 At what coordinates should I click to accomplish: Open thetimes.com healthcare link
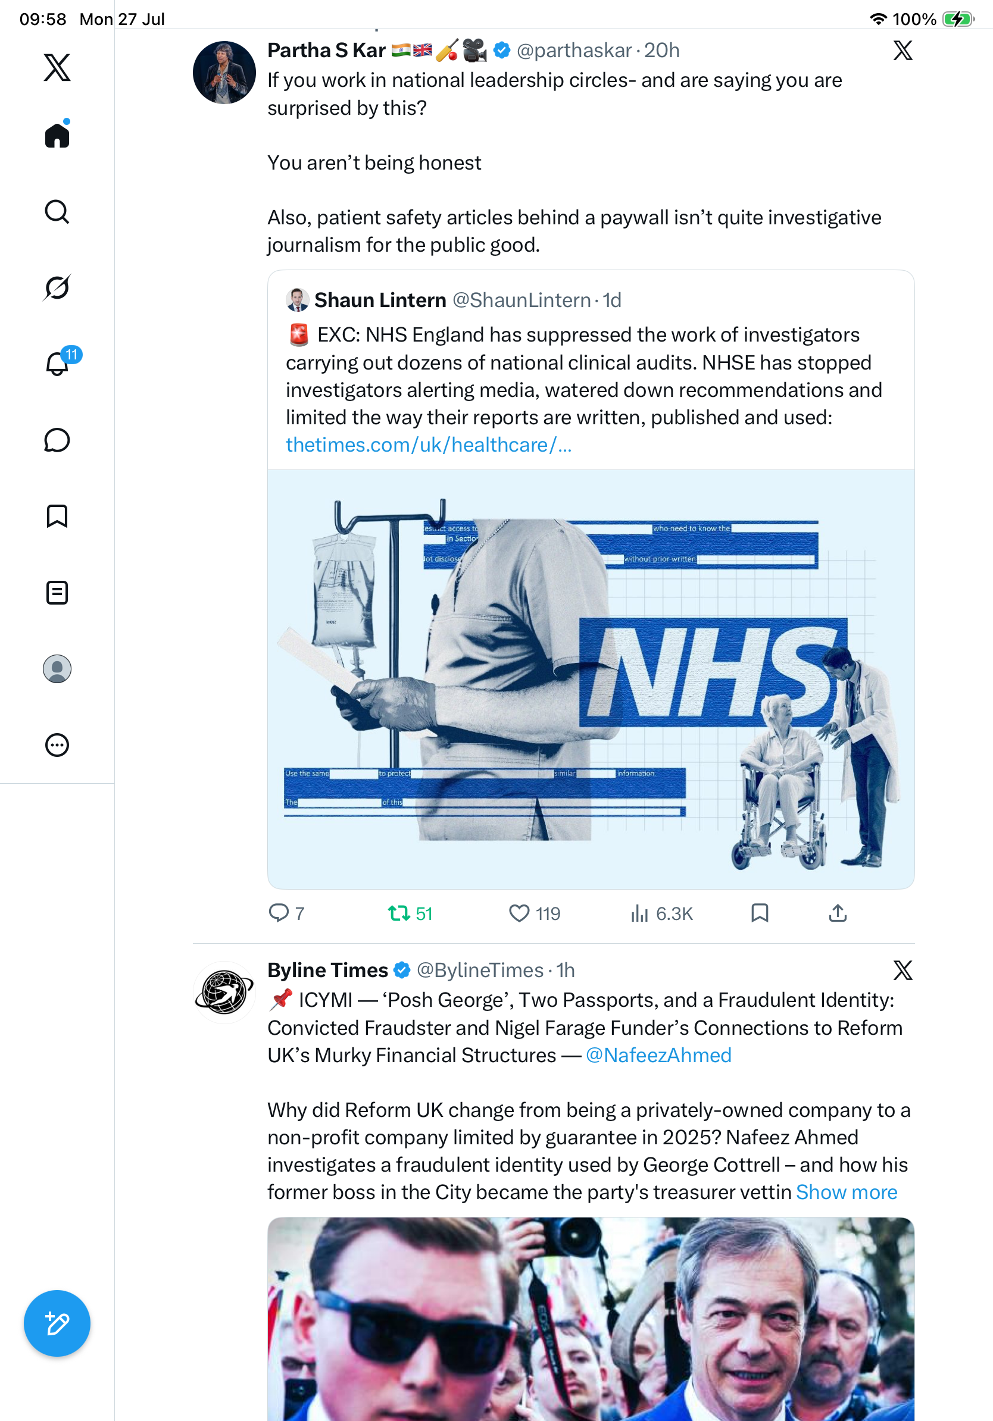coord(429,445)
